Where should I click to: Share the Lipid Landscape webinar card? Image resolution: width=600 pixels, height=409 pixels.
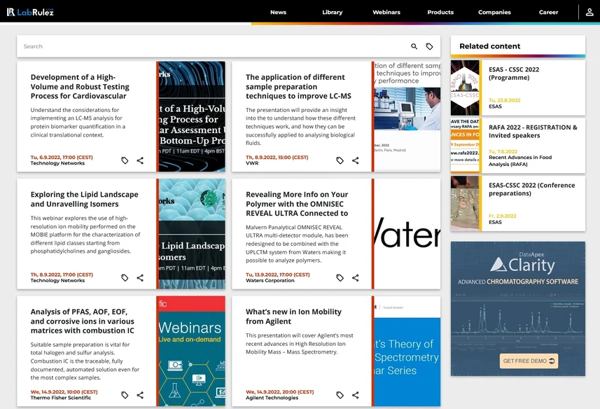pos(140,278)
